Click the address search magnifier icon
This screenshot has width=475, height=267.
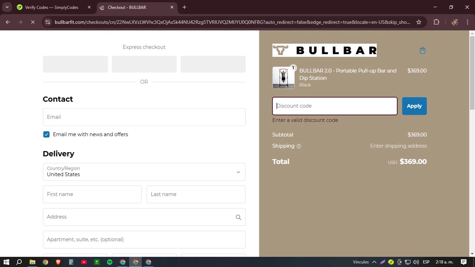coord(238,217)
